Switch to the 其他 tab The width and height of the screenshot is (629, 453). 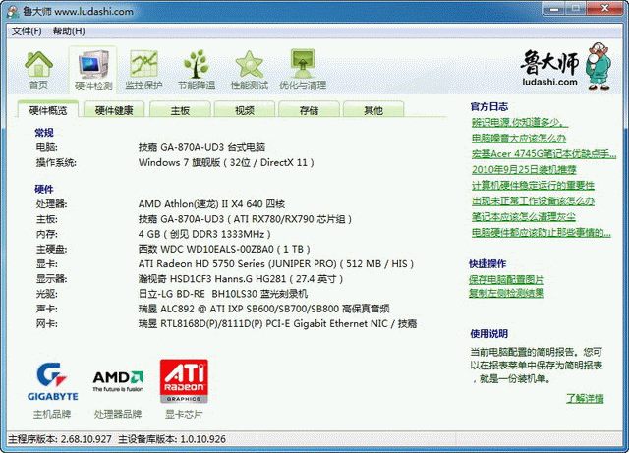[x=373, y=110]
